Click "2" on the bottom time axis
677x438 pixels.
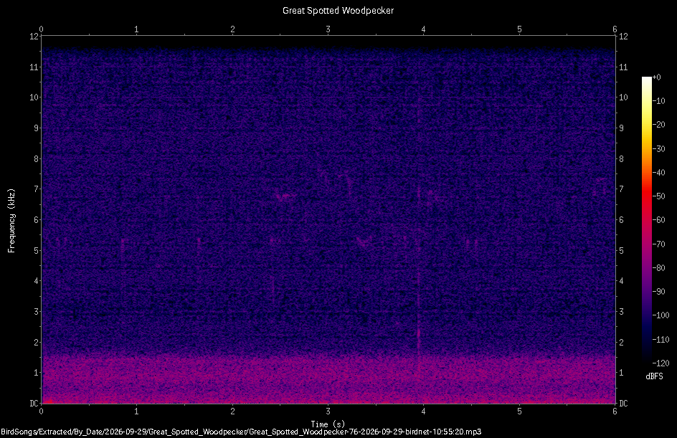tap(232, 411)
